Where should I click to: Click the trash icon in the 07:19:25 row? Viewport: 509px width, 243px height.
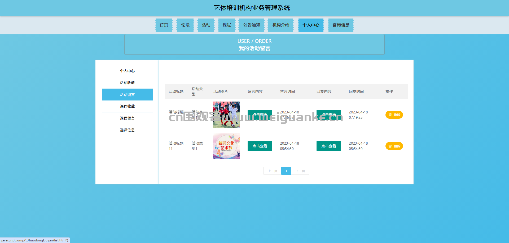(x=390, y=115)
